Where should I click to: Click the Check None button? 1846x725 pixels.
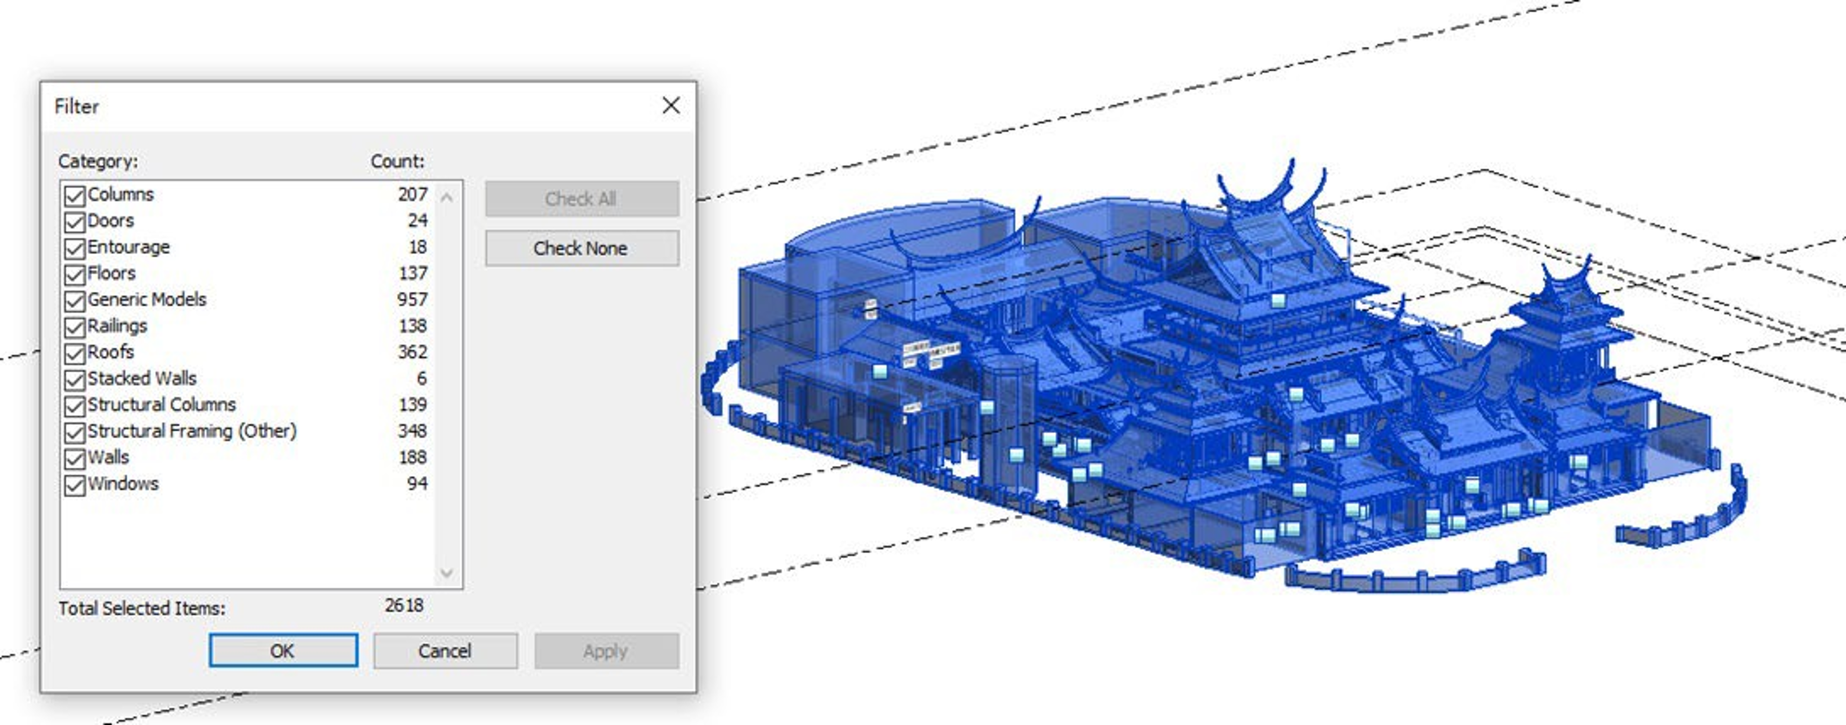(581, 248)
